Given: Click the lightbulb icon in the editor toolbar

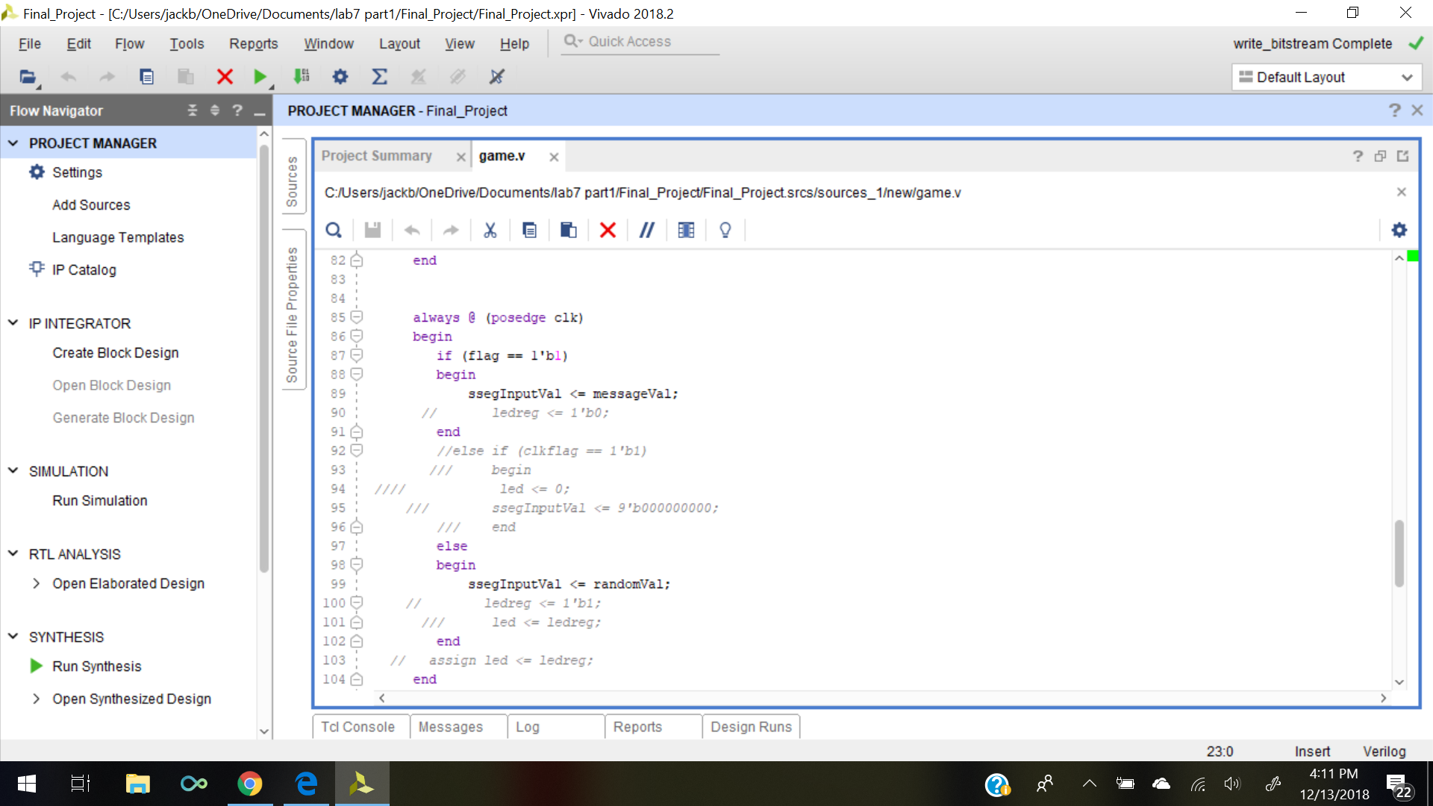Looking at the screenshot, I should click(x=725, y=231).
